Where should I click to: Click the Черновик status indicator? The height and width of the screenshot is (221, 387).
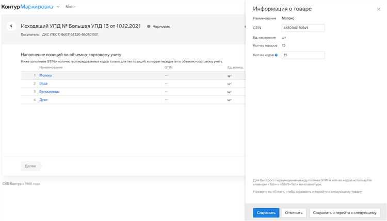tap(158, 26)
